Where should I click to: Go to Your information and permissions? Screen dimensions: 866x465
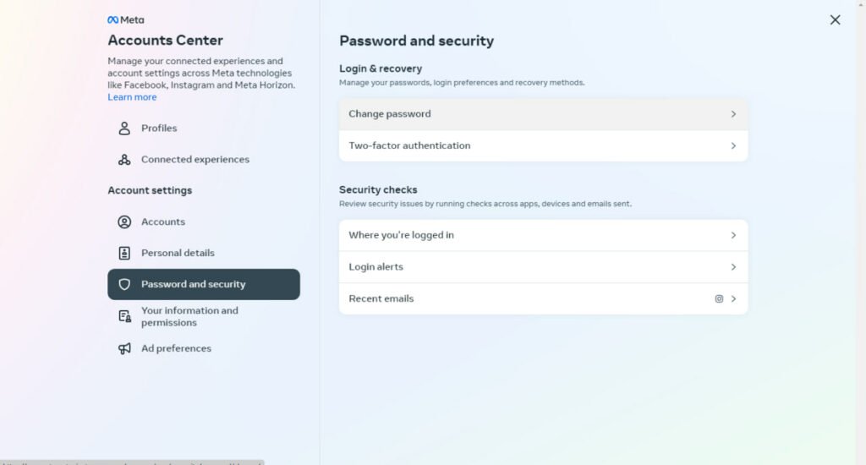click(x=189, y=316)
